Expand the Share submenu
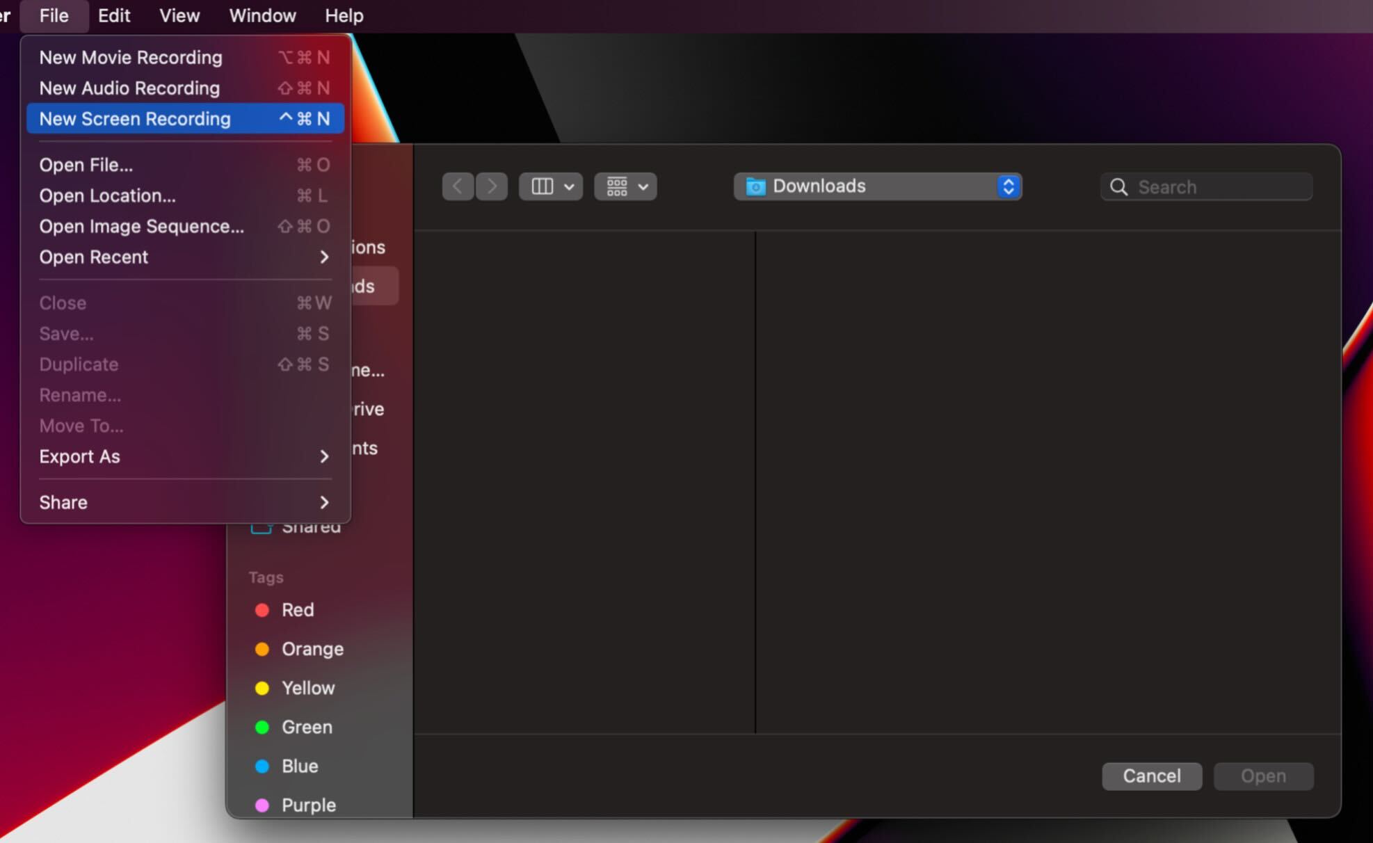This screenshot has height=843, width=1373. coord(184,502)
